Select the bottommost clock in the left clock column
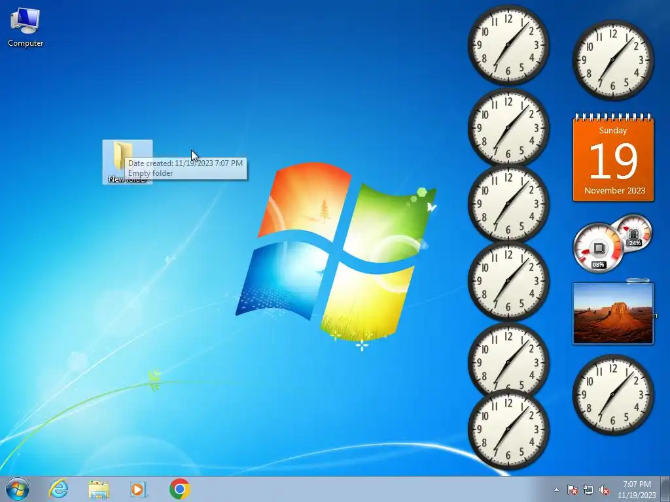 (508, 429)
